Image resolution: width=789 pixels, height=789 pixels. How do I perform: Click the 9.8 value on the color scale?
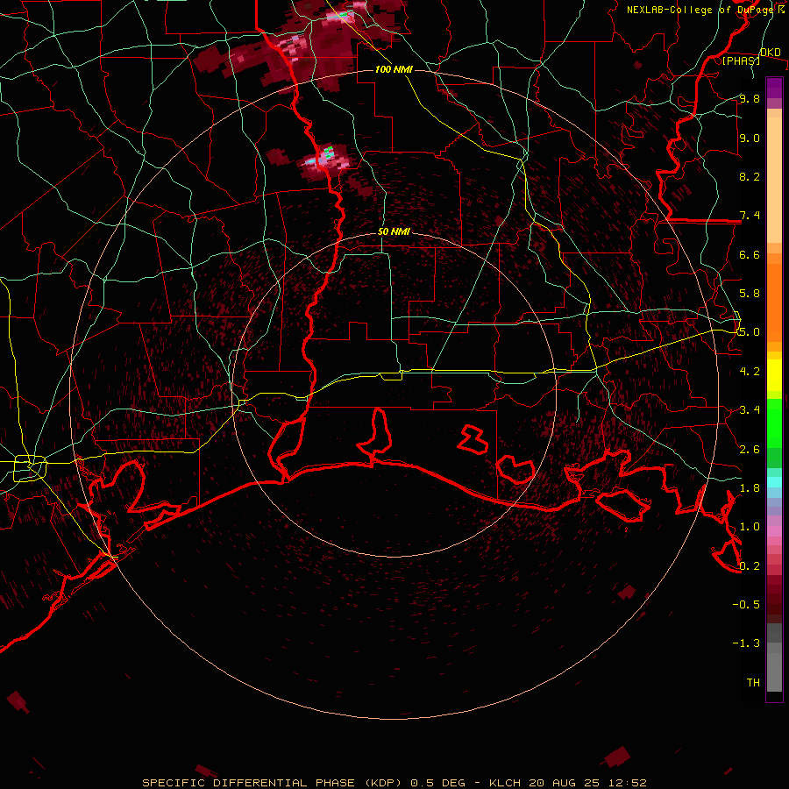pyautogui.click(x=750, y=98)
